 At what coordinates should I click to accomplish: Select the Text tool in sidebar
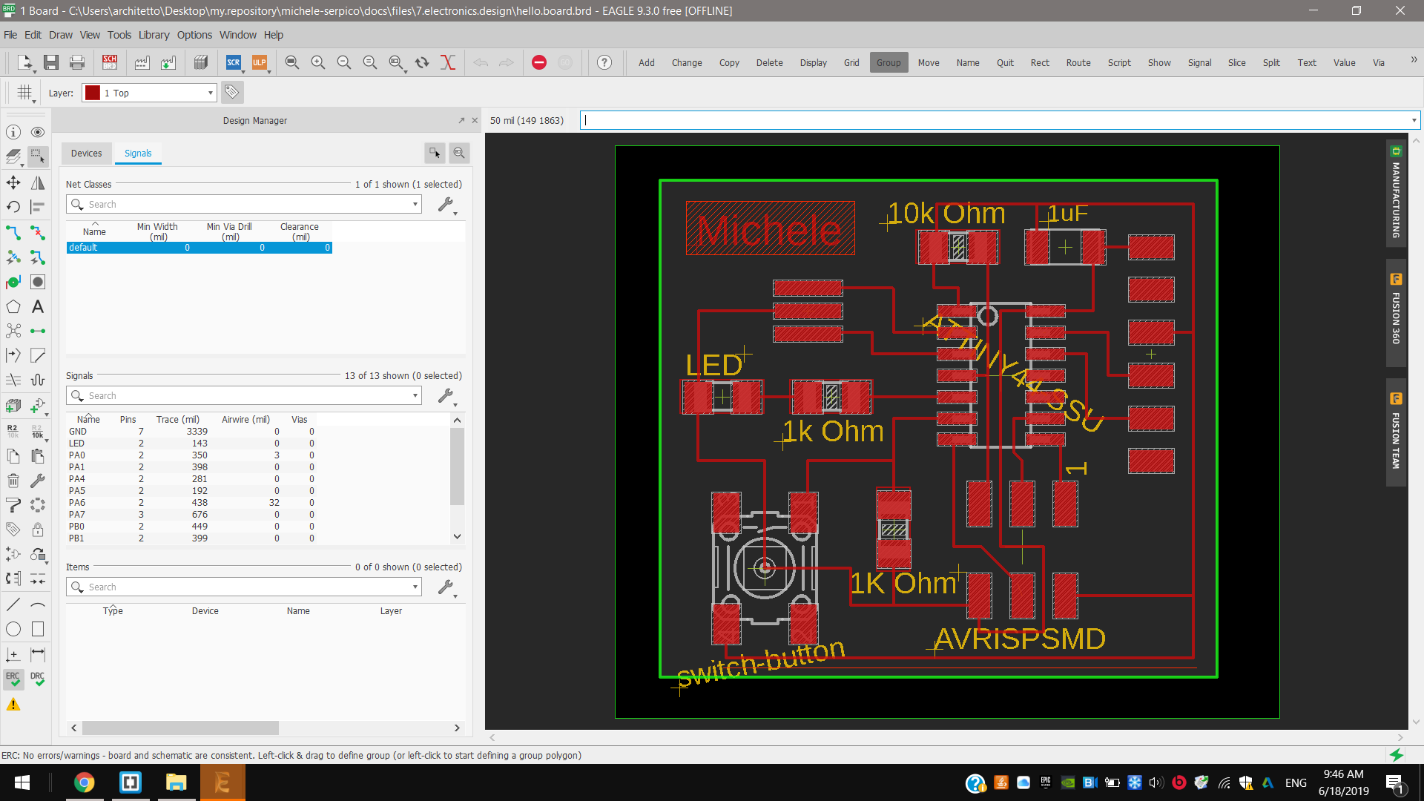pos(38,306)
